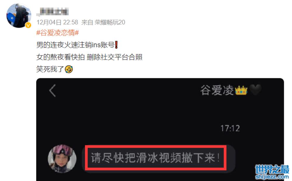The width and height of the screenshot is (292, 181).
Task: Select the text line 女的熬夜看快拍
Action: [x=60, y=57]
